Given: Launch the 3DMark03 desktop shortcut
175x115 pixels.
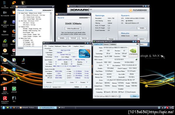Looking at the screenshot, I should click(5, 52).
